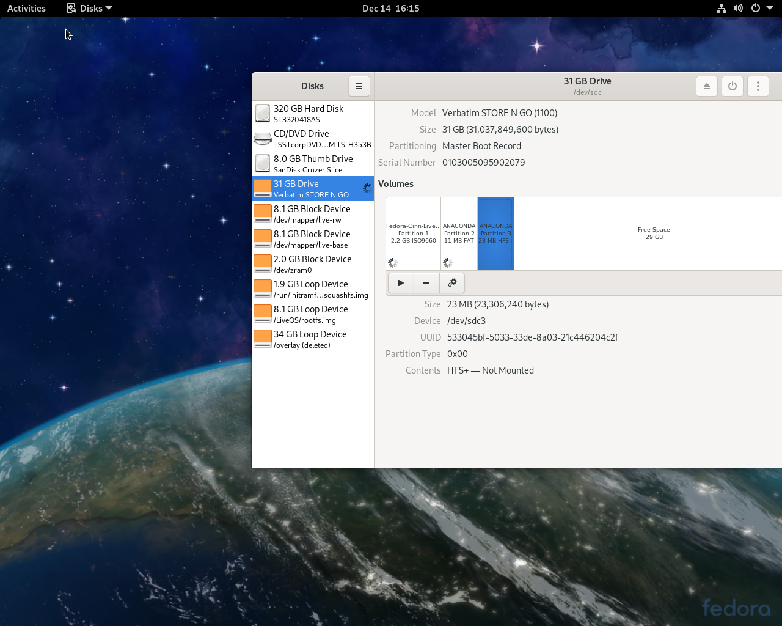The image size is (782, 626).
Task: Open the Disks app menu in top bar
Action: click(89, 8)
